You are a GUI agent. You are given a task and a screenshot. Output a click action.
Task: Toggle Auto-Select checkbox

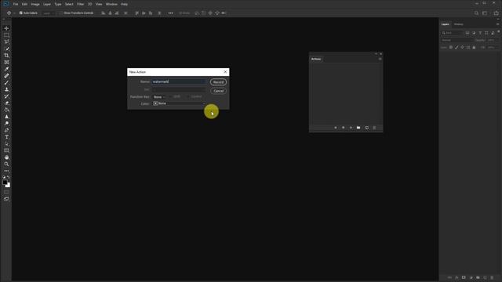21,13
